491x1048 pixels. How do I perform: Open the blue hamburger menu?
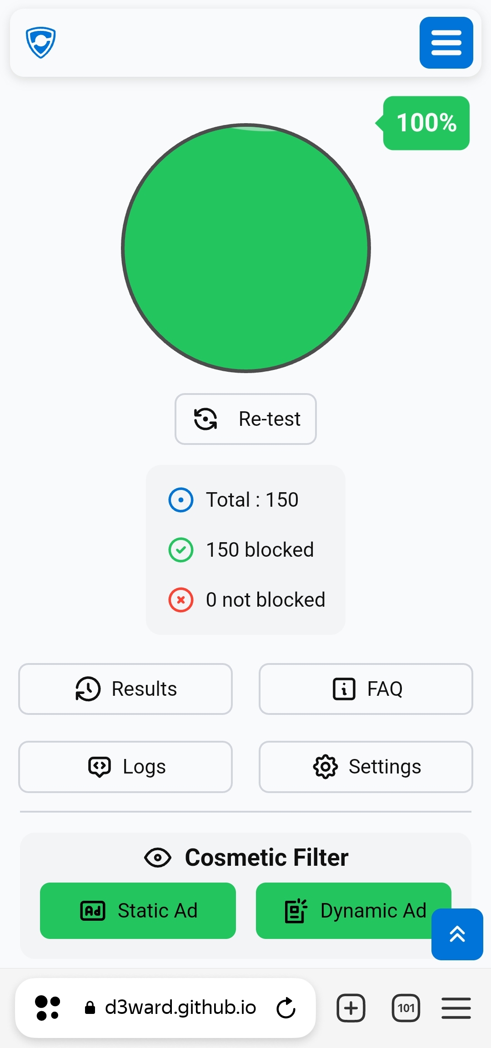pos(446,43)
